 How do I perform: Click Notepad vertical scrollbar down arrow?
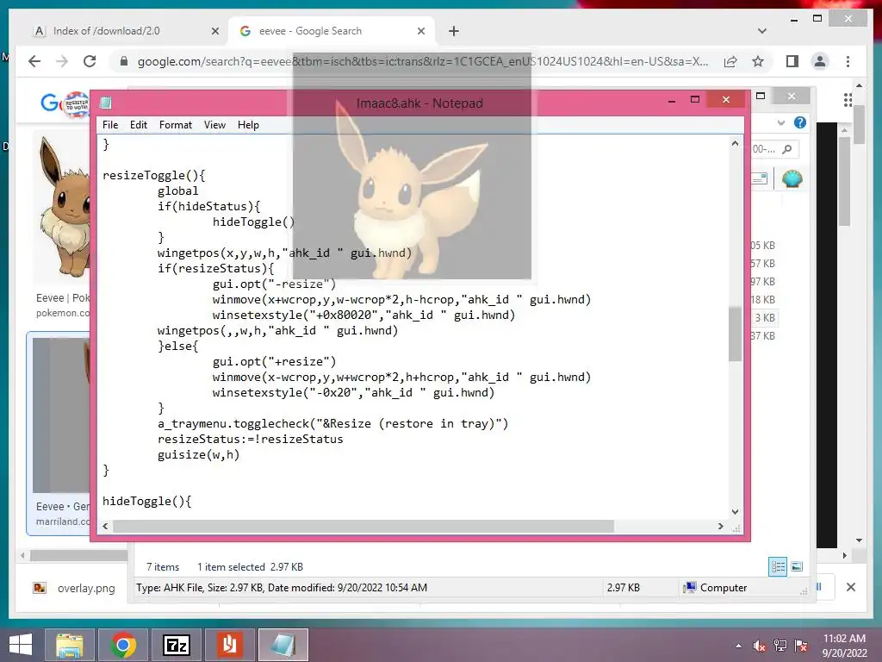coord(736,512)
